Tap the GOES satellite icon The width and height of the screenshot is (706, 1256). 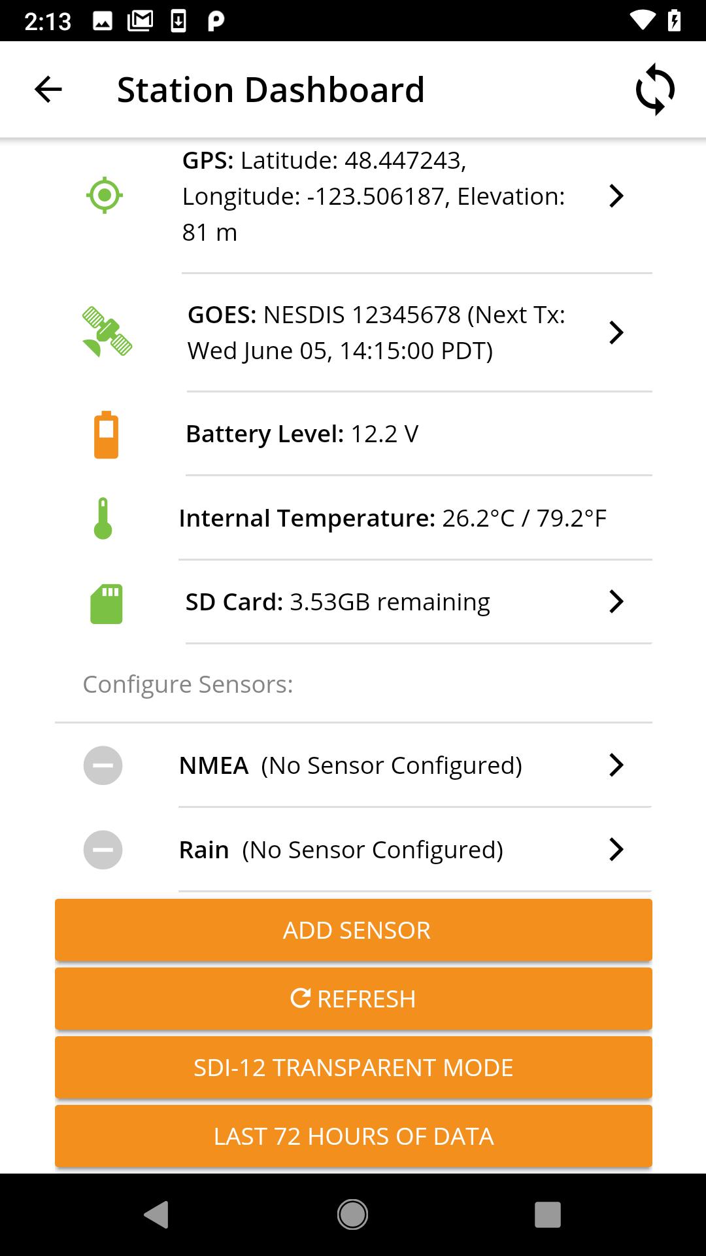tap(107, 332)
